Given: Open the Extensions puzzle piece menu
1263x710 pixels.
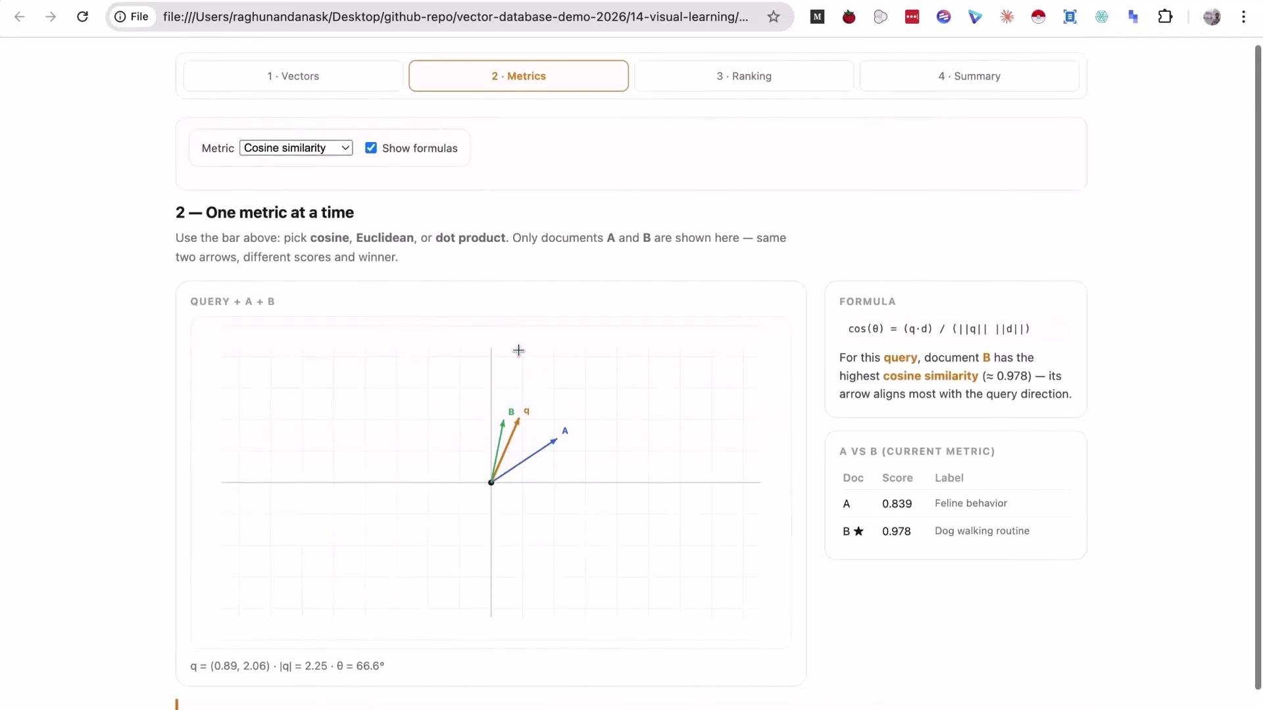Looking at the screenshot, I should (x=1165, y=16).
